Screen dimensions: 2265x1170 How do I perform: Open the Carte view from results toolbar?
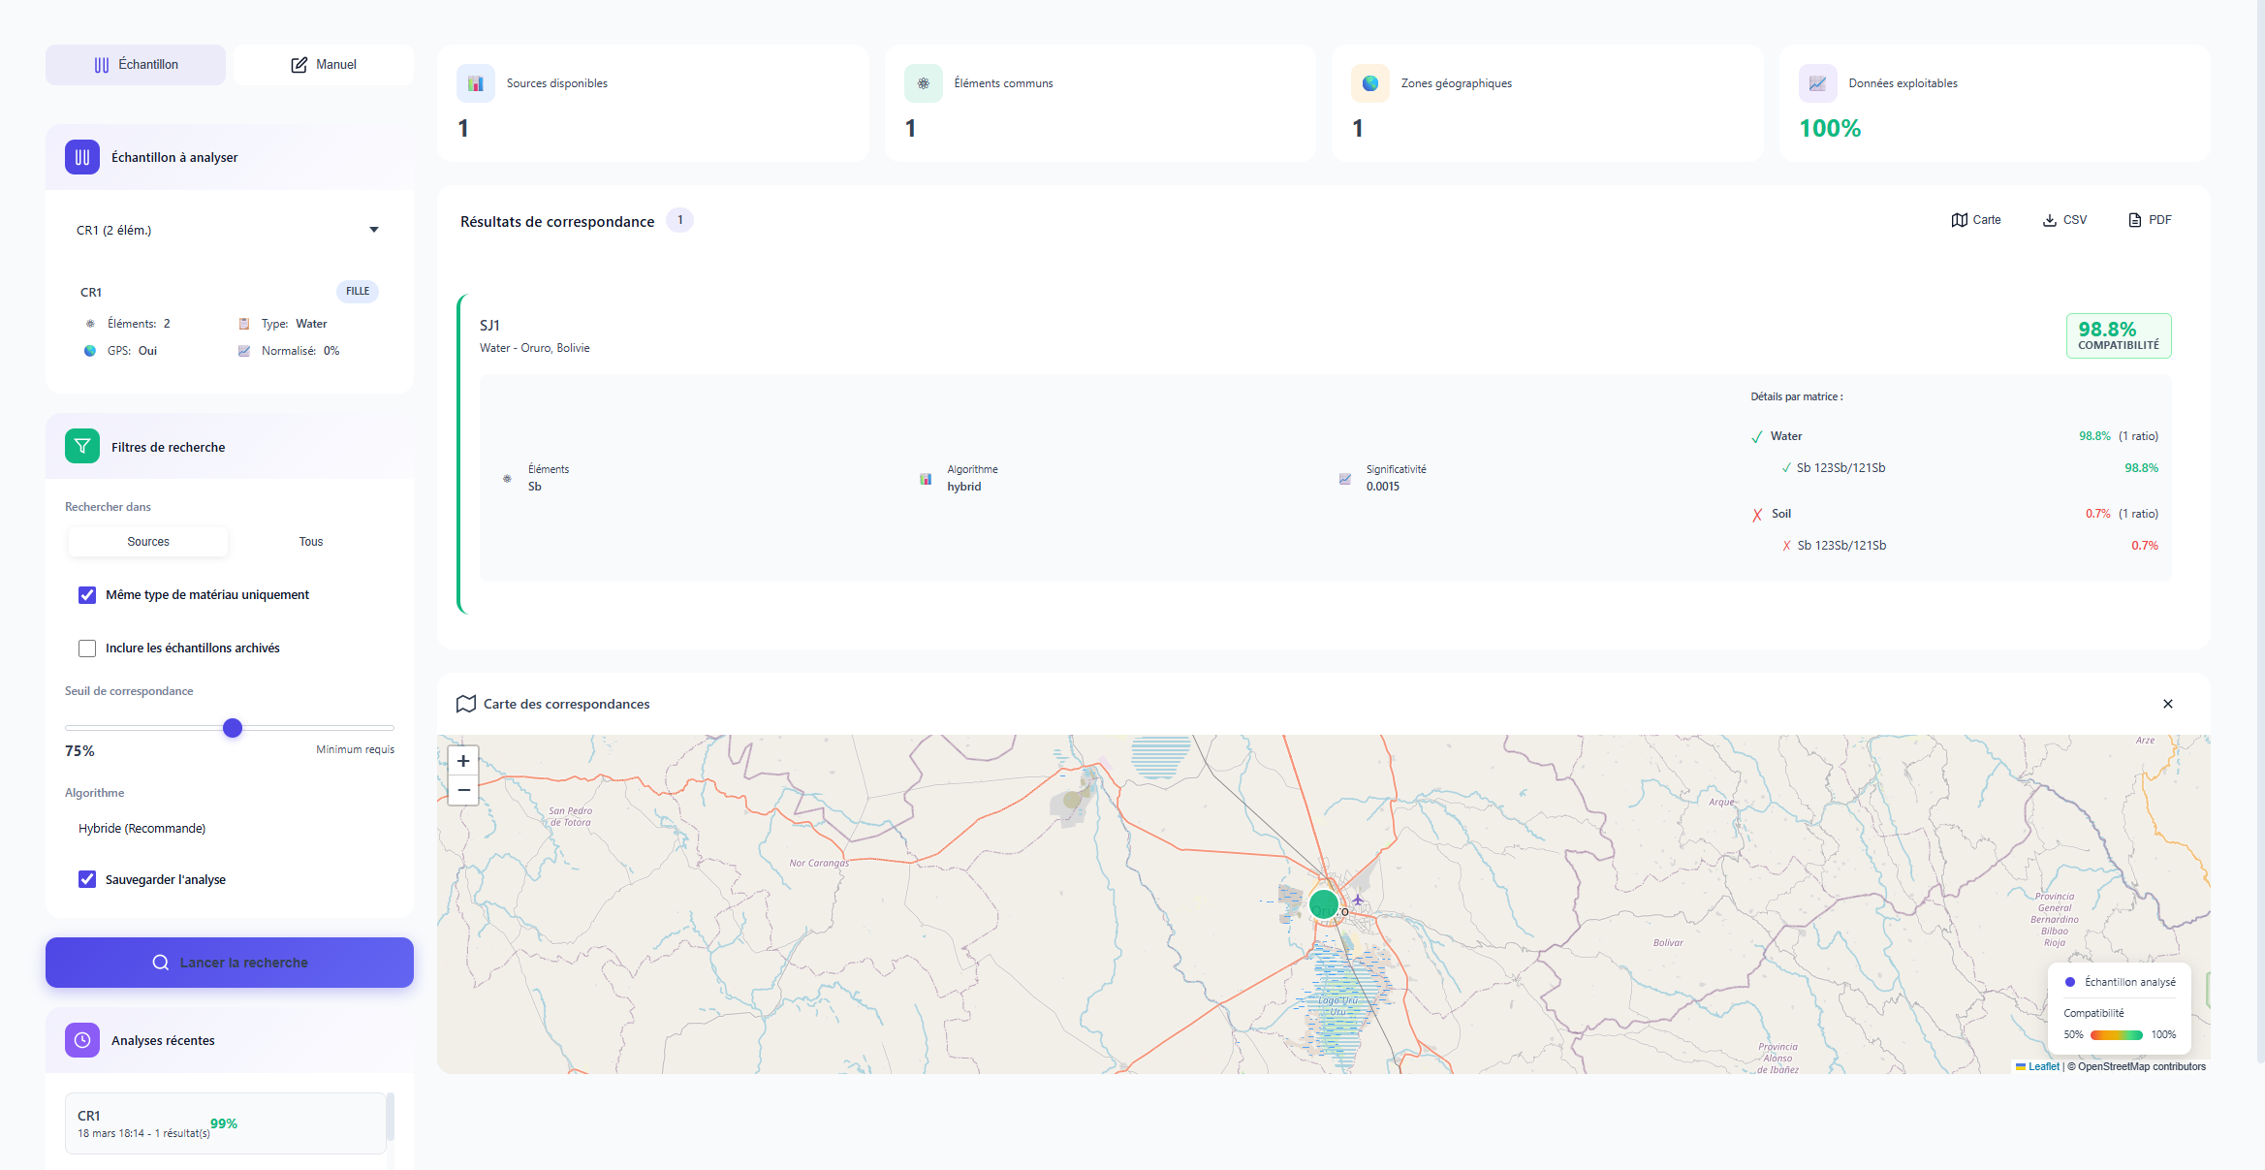click(x=1977, y=219)
